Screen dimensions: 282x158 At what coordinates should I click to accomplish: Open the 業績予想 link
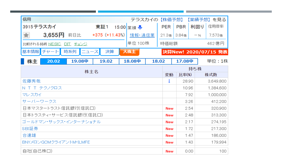point(199,20)
